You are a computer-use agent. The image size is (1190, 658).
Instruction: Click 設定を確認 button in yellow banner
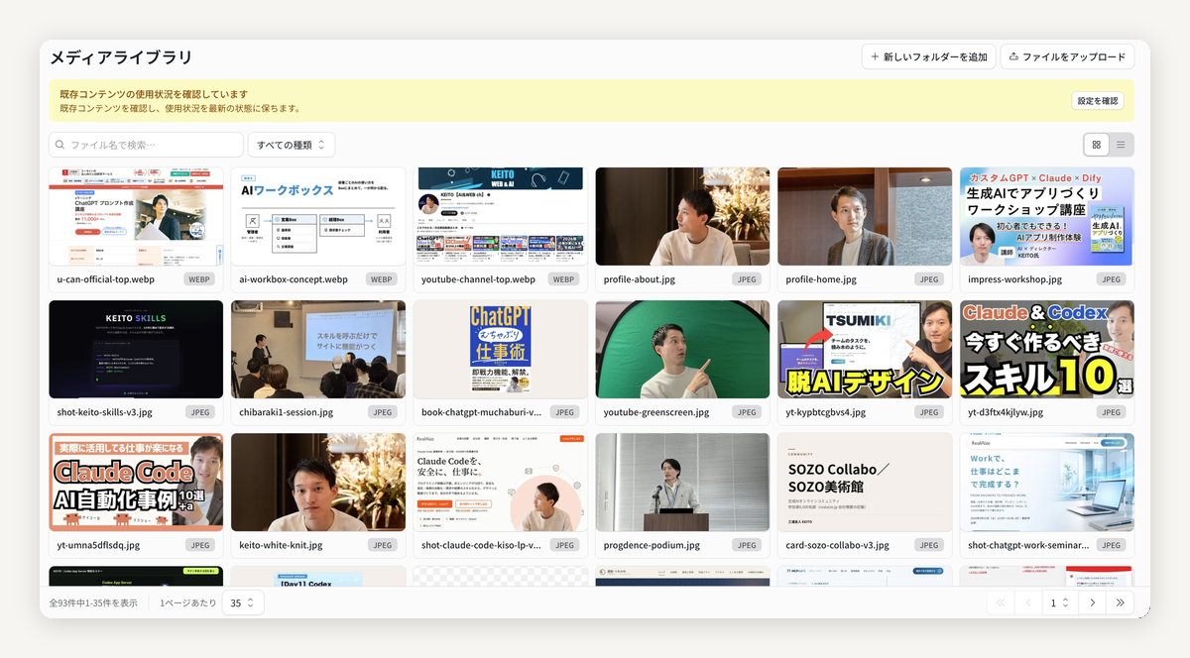click(1098, 101)
